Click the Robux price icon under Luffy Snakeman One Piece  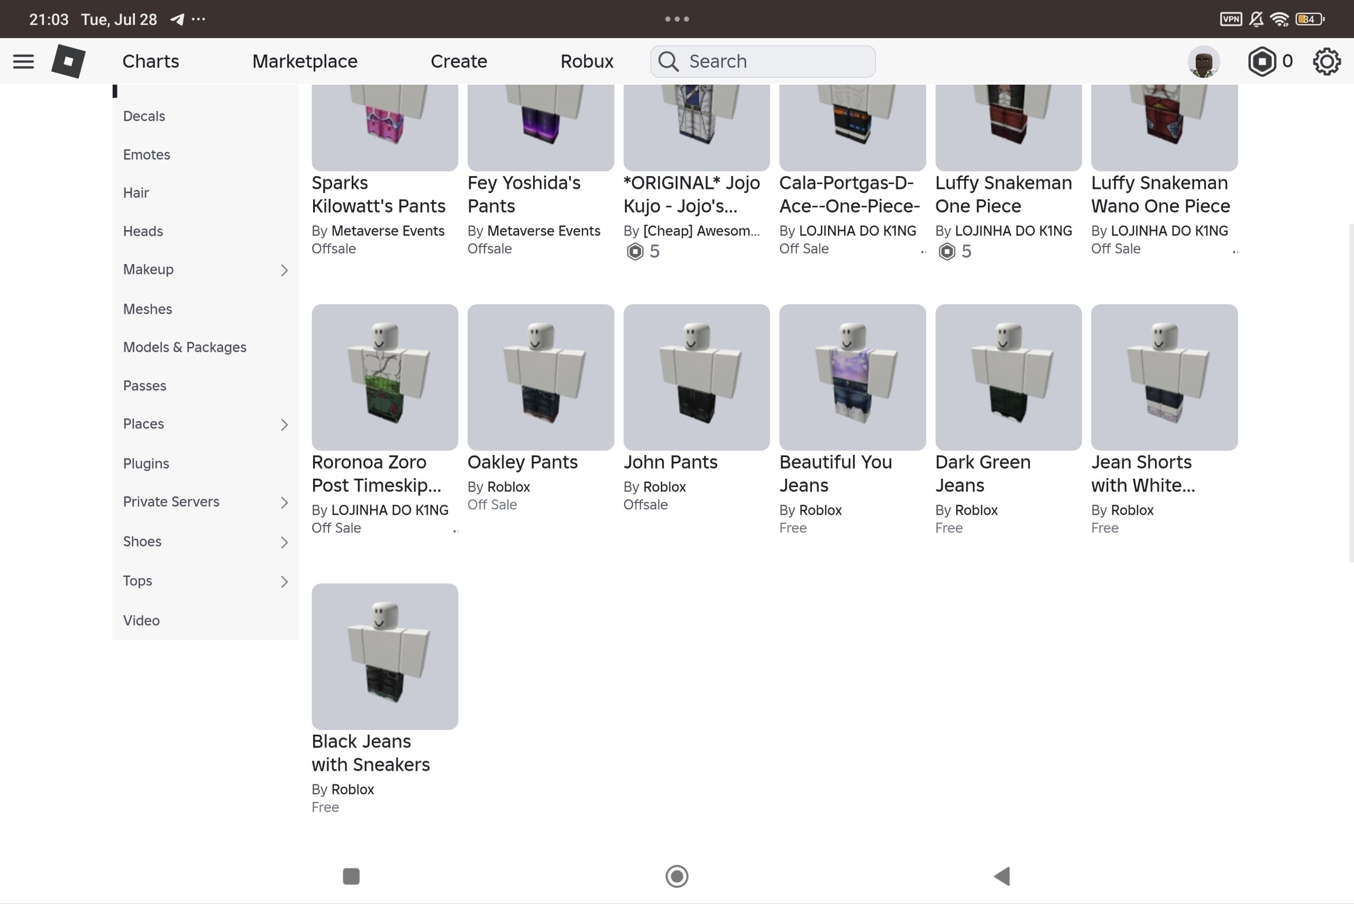[x=946, y=251]
